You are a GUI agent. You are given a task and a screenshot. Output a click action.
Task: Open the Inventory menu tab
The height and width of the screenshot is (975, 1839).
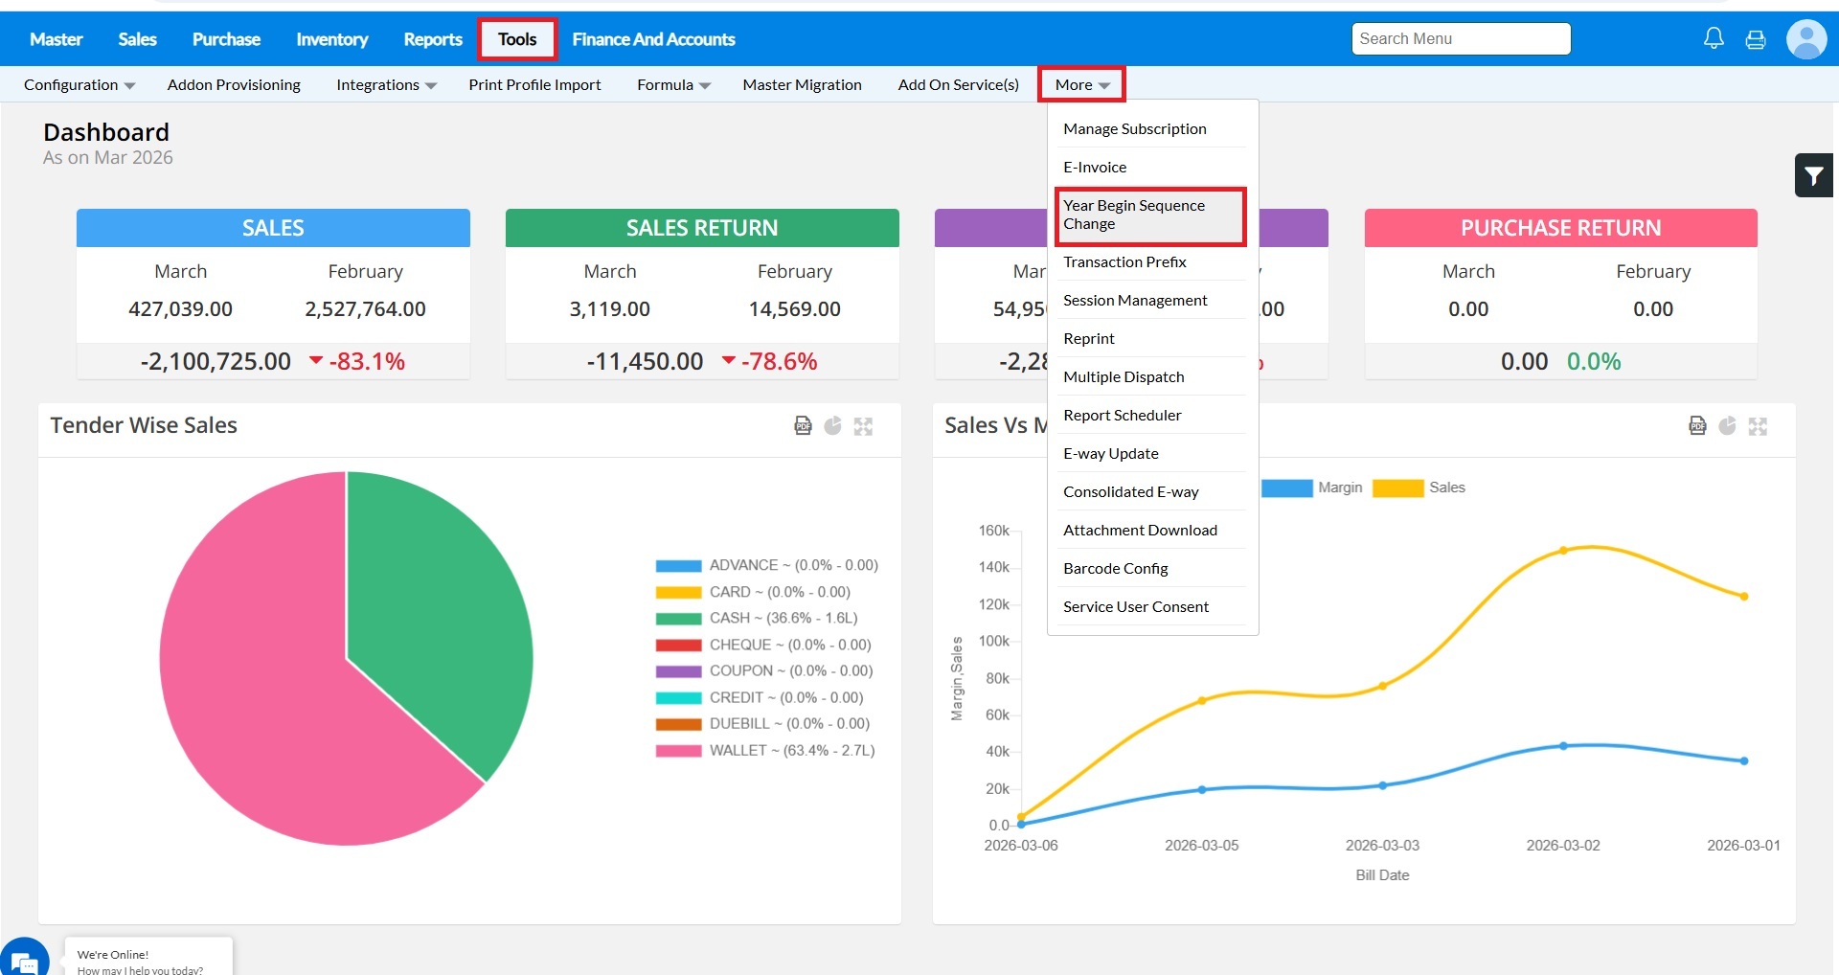tap(331, 39)
